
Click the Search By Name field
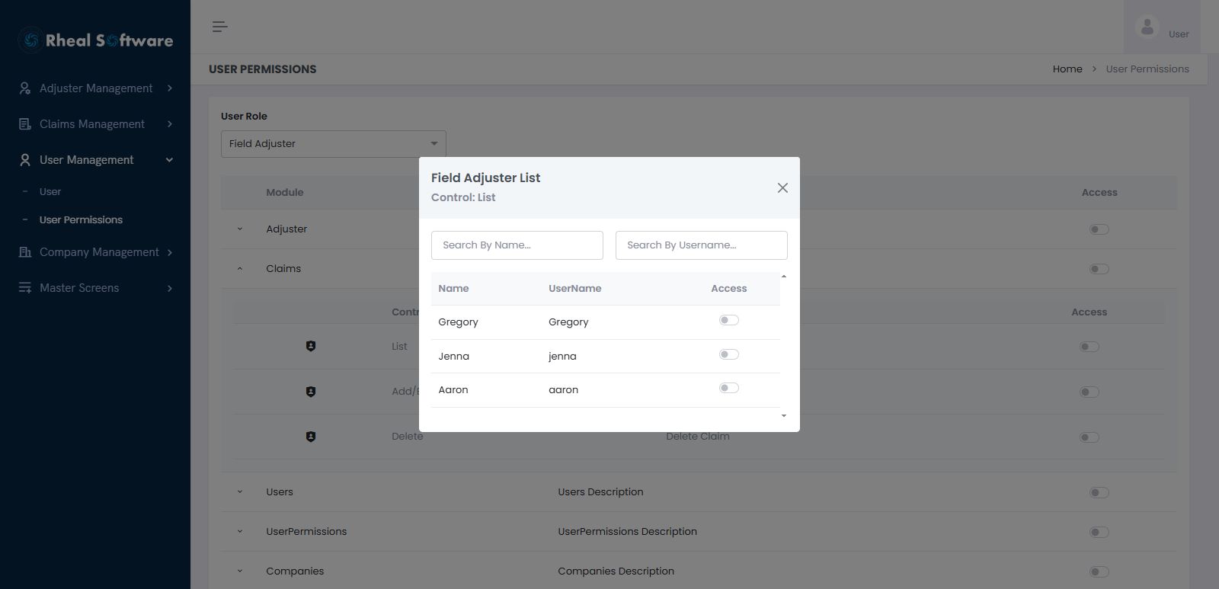517,245
